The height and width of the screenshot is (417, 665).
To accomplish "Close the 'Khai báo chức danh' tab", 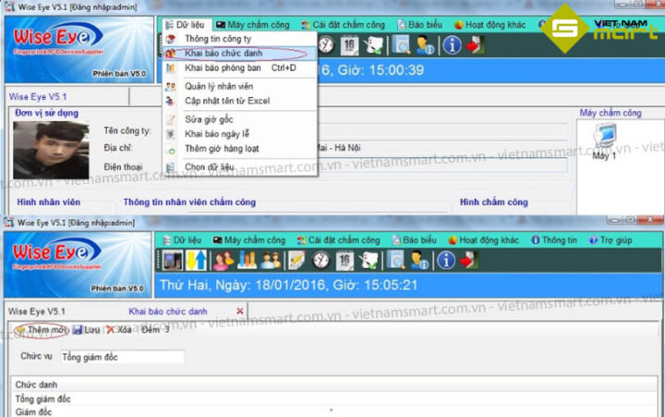I will (240, 312).
